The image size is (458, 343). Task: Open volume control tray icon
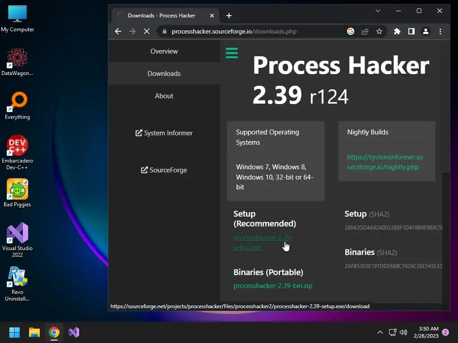tap(403, 332)
